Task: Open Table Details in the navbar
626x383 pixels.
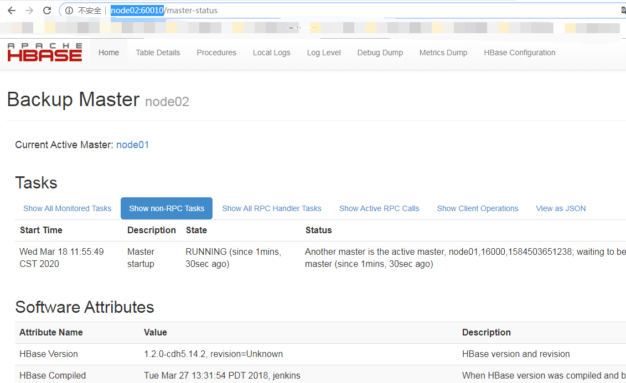Action: click(158, 53)
